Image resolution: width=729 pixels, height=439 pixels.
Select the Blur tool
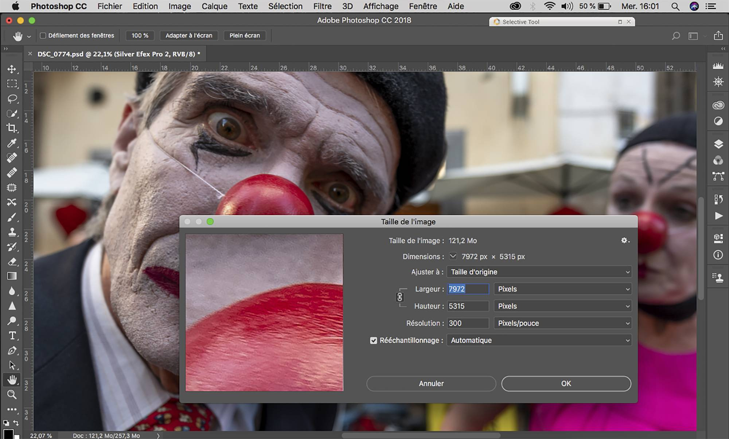tap(12, 291)
